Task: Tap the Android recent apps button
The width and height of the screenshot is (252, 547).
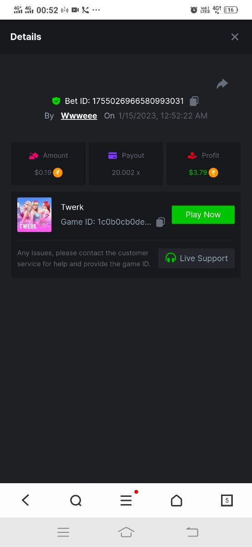Action: 63,532
